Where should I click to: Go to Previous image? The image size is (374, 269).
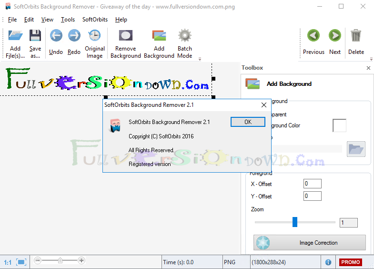pos(313,36)
